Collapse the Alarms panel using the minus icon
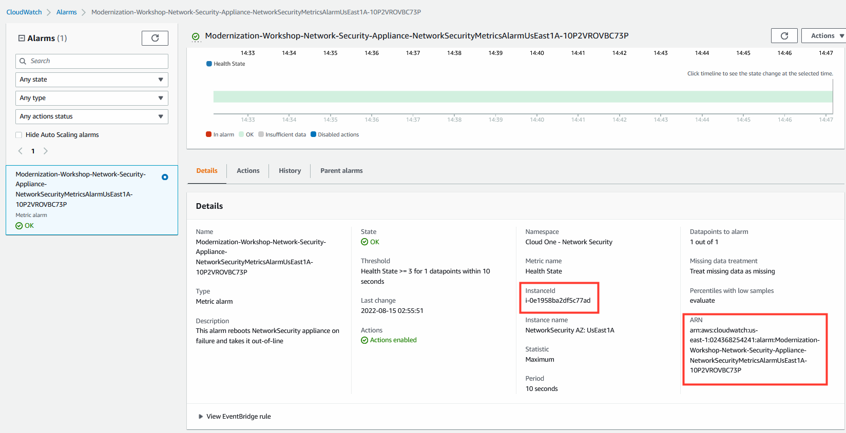The width and height of the screenshot is (846, 433). [22, 38]
